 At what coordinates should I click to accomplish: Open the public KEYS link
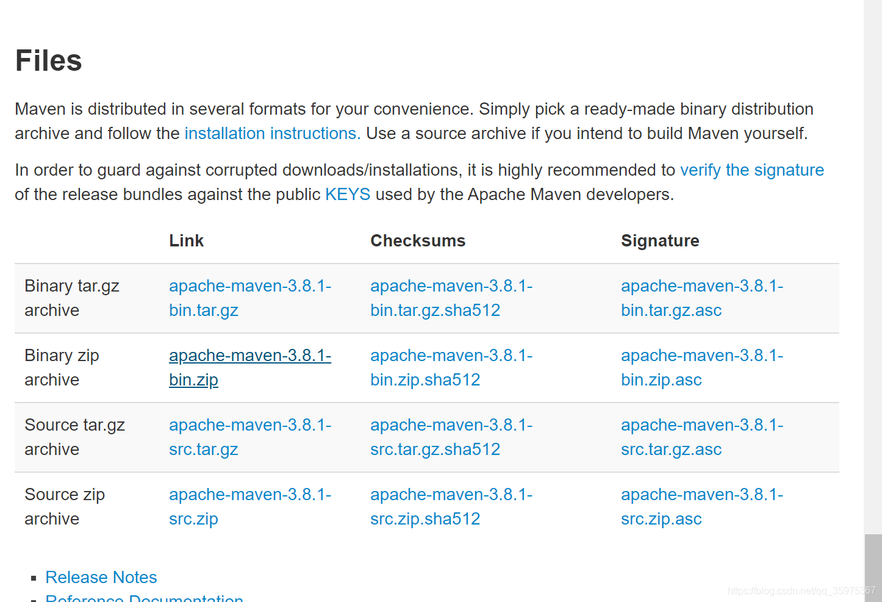pos(348,195)
